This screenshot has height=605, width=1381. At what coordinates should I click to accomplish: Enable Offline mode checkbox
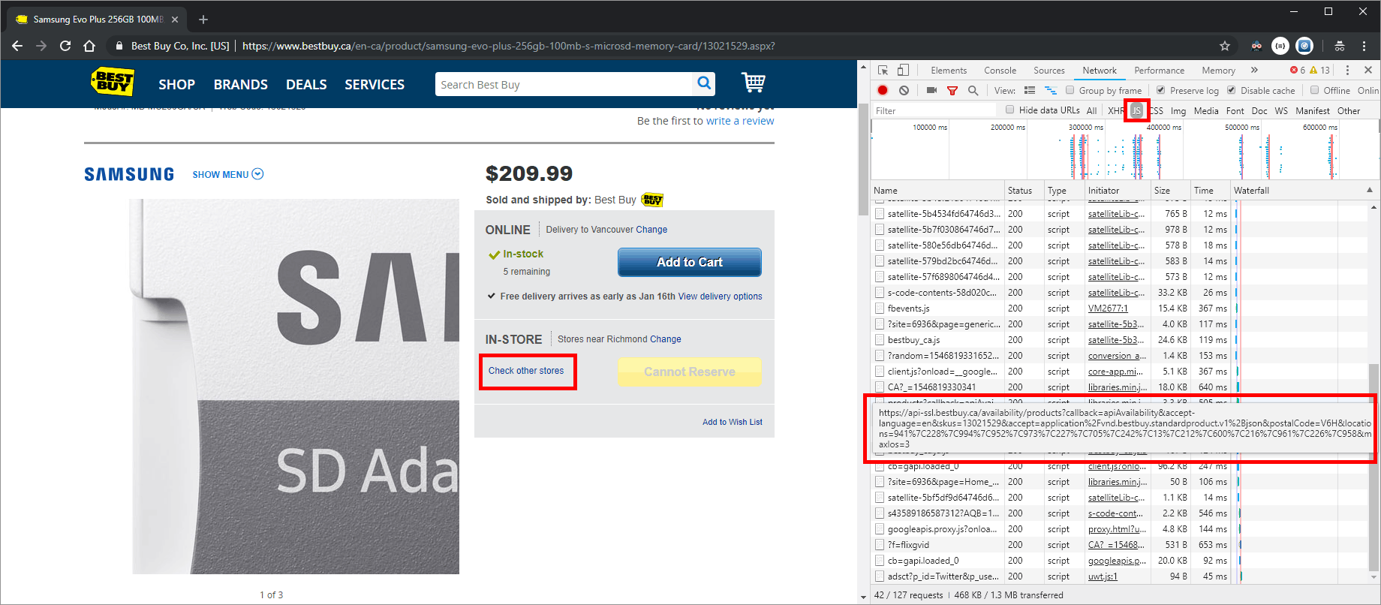pyautogui.click(x=1314, y=90)
